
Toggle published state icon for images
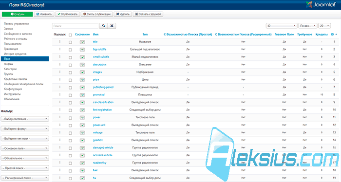82,72
